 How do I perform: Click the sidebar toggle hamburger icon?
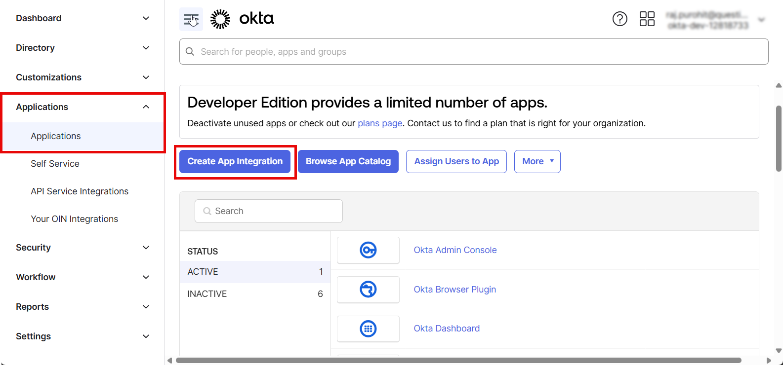pyautogui.click(x=191, y=19)
